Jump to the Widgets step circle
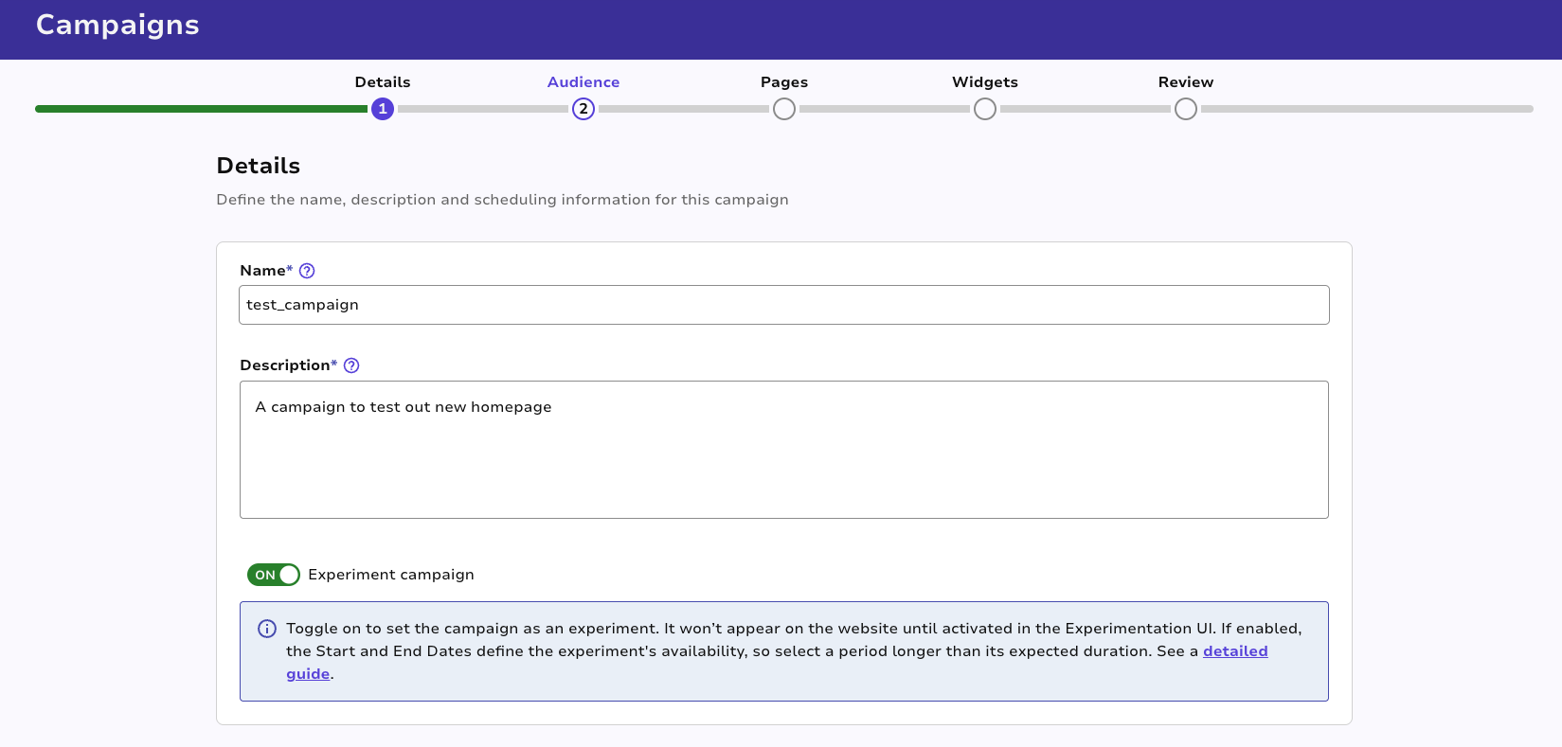The height and width of the screenshot is (747, 1562). coord(985,109)
